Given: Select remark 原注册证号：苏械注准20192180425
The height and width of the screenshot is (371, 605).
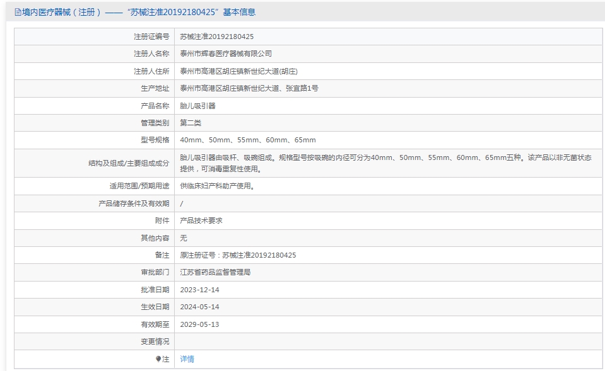Looking at the screenshot, I should [x=238, y=256].
